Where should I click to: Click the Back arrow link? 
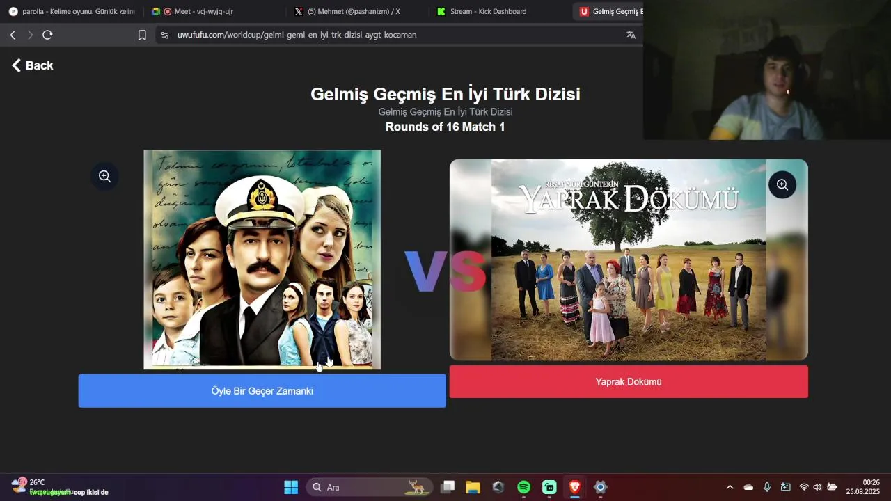32,65
